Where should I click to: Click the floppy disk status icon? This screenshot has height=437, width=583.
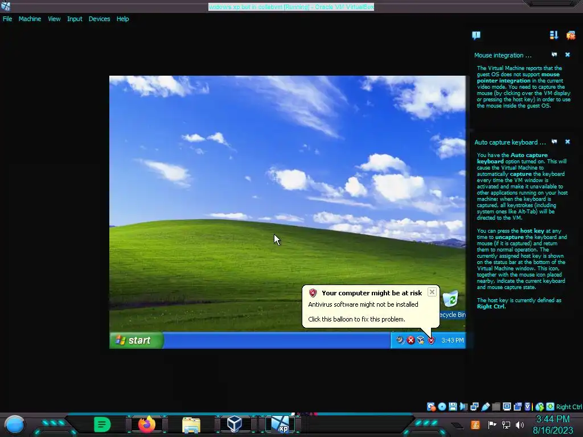click(453, 407)
